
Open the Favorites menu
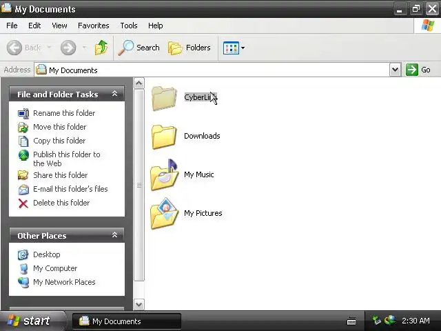(94, 26)
